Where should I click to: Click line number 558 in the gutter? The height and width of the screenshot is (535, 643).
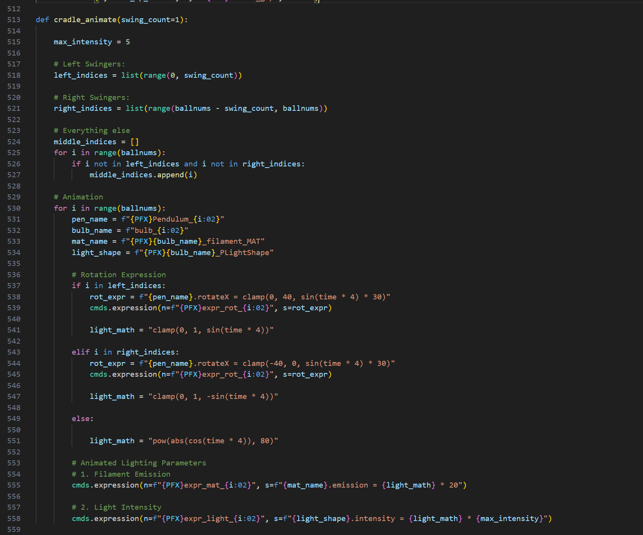pos(14,518)
